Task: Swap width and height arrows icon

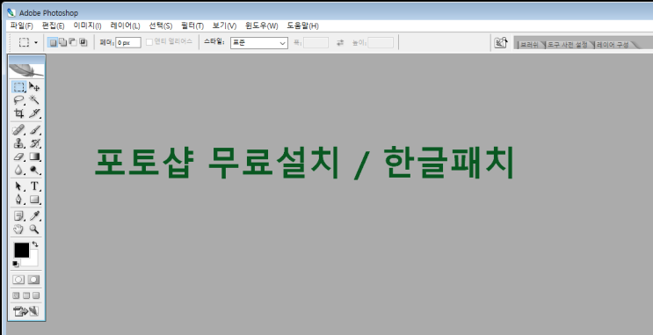Action: (x=340, y=42)
